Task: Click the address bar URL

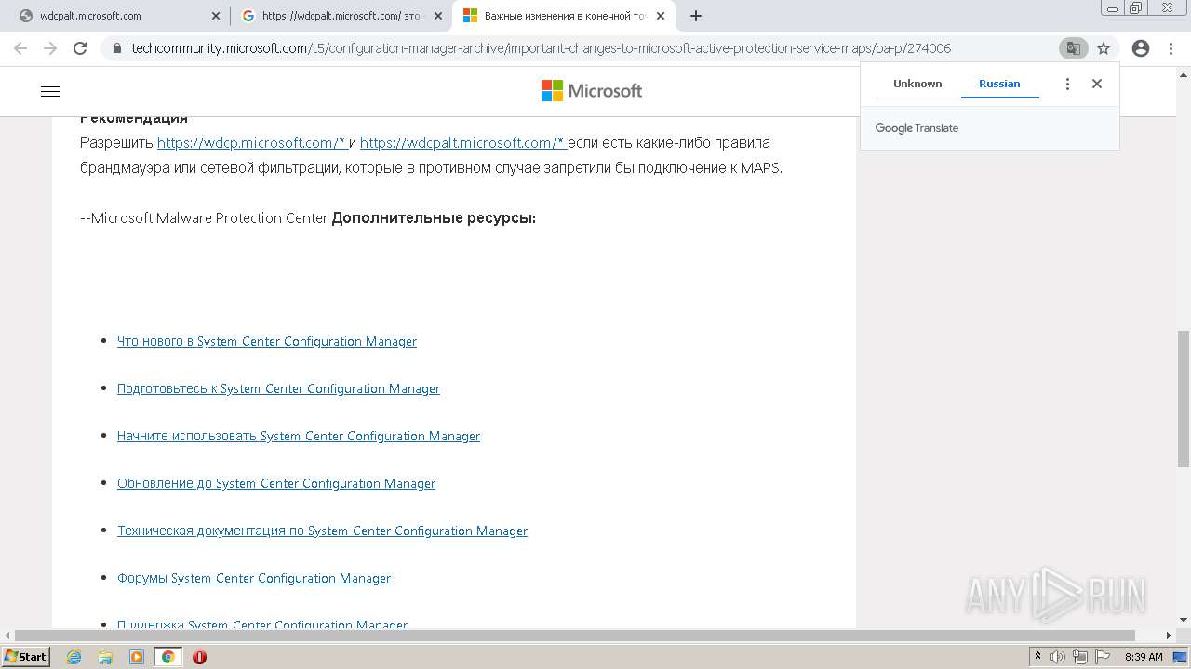Action: [541, 48]
